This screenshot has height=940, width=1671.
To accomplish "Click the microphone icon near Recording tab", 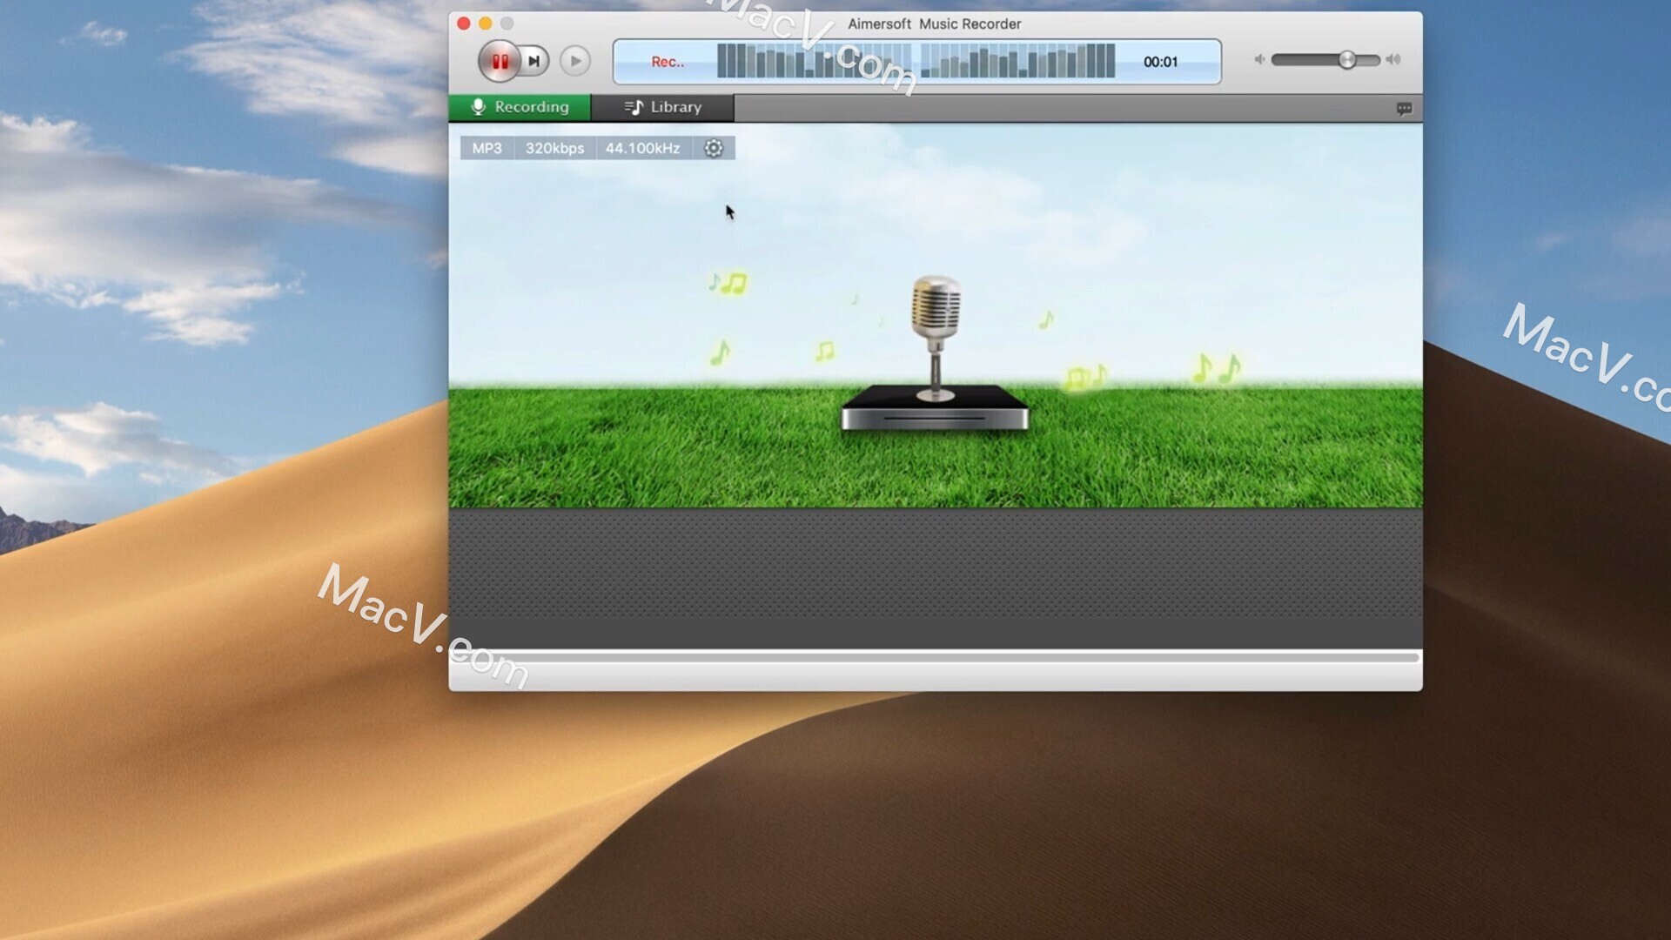I will point(476,105).
